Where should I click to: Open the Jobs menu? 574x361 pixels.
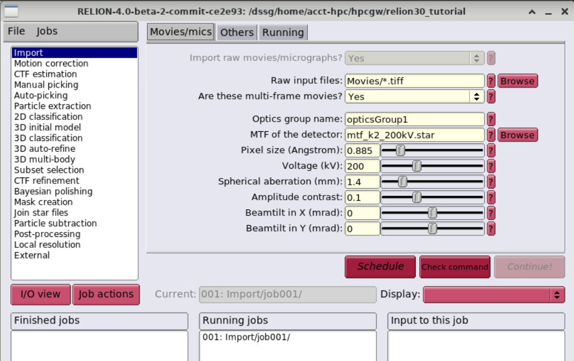pos(47,31)
